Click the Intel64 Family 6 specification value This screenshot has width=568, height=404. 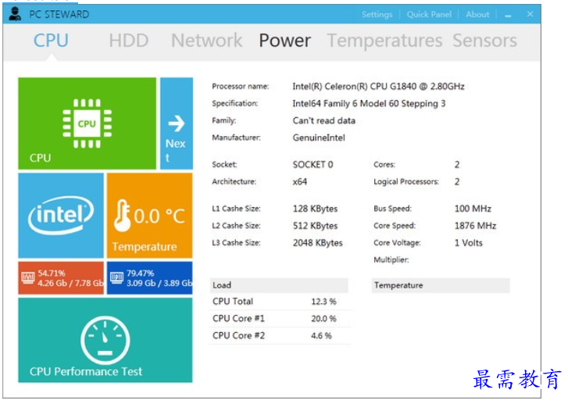tap(369, 104)
